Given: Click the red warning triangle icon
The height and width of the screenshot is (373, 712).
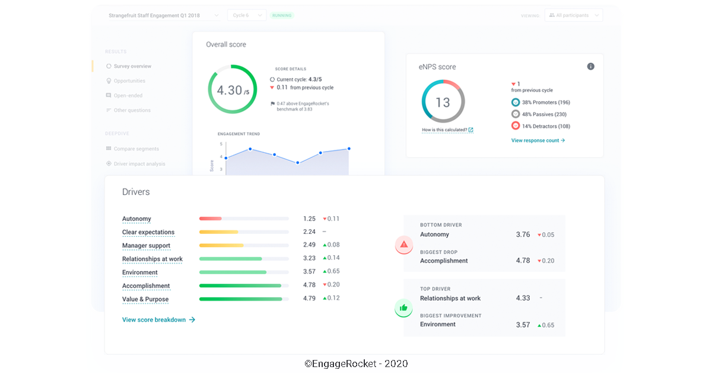Looking at the screenshot, I should point(403,244).
